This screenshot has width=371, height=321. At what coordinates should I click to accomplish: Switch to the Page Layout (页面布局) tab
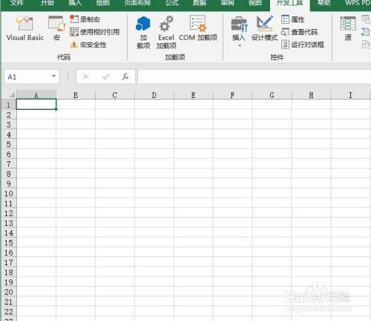point(137,3)
